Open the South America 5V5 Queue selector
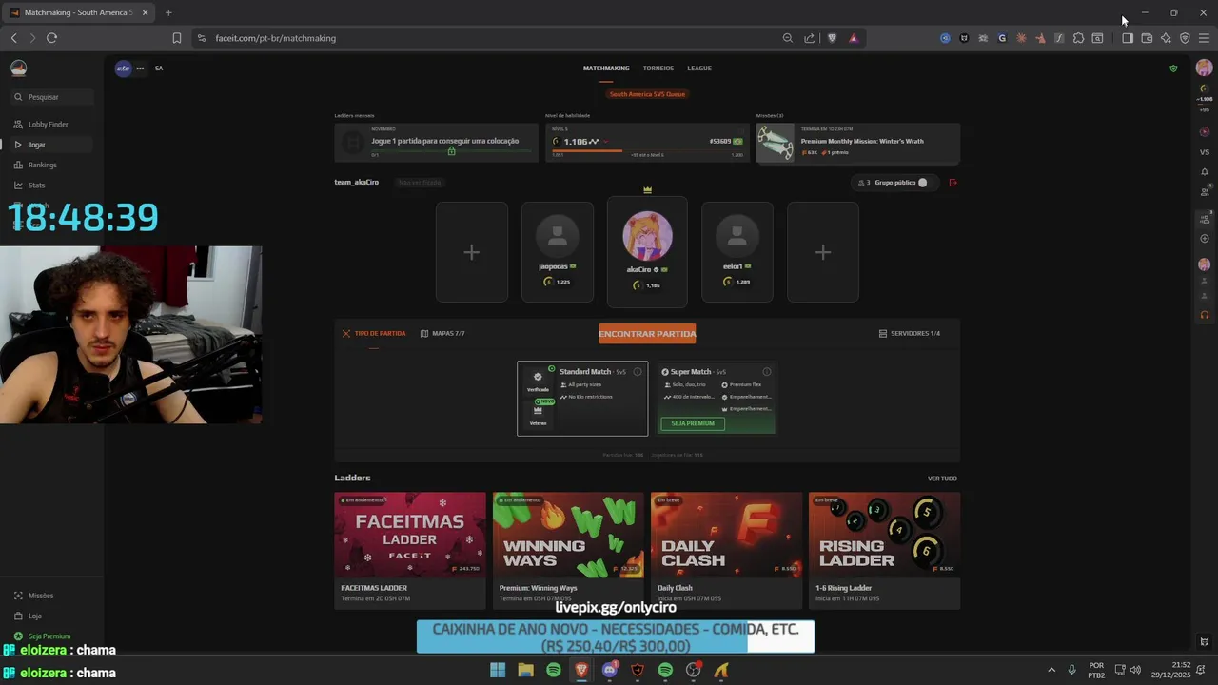1218x685 pixels. click(647, 94)
